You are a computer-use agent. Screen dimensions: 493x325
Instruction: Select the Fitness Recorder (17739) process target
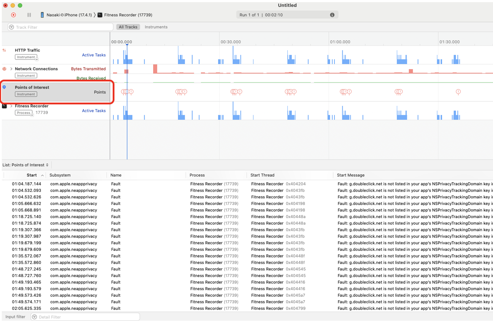click(x=125, y=15)
